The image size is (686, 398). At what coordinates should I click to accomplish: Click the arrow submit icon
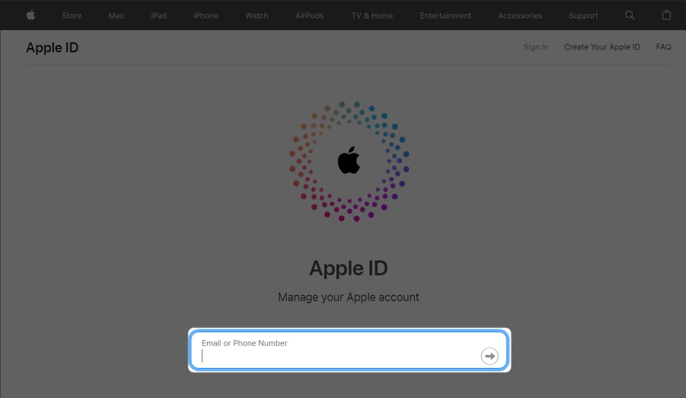[x=489, y=356]
